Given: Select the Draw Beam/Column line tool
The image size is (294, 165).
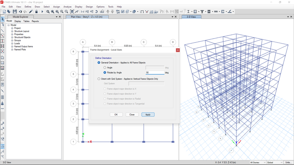Looking at the screenshot, I should 3,30.
